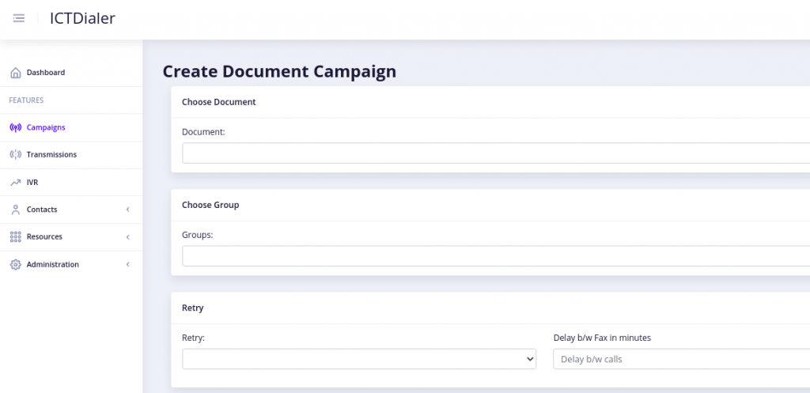Toggle the hamburger menu icon
The width and height of the screenshot is (810, 393).
click(x=19, y=19)
